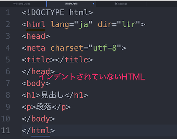Click line number 10 in the gutter
This screenshot has width=177, height=139.
click(6, 119)
